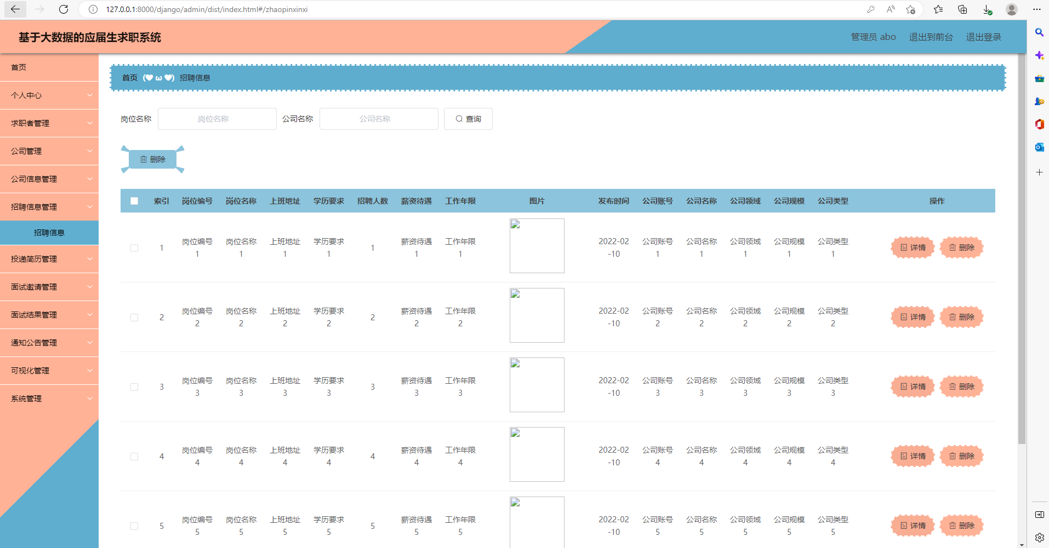1049x548 pixels.
Task: Open browser Collections icon
Action: [962, 9]
